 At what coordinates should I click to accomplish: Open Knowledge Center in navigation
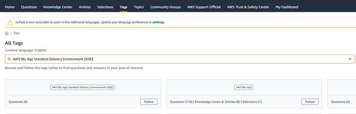[x=58, y=7]
